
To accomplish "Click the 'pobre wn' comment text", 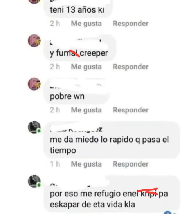I will 67,96.
